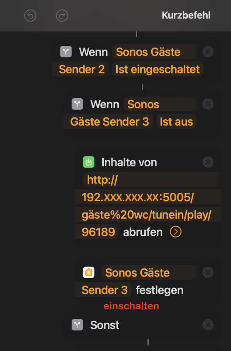Click the green download icon at Inhalte von

[x=89, y=162]
